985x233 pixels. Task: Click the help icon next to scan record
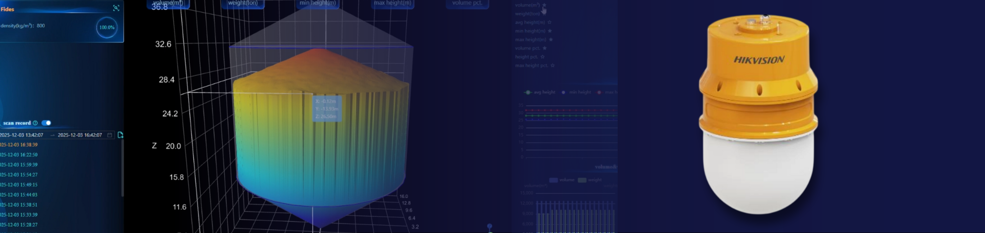[35, 123]
